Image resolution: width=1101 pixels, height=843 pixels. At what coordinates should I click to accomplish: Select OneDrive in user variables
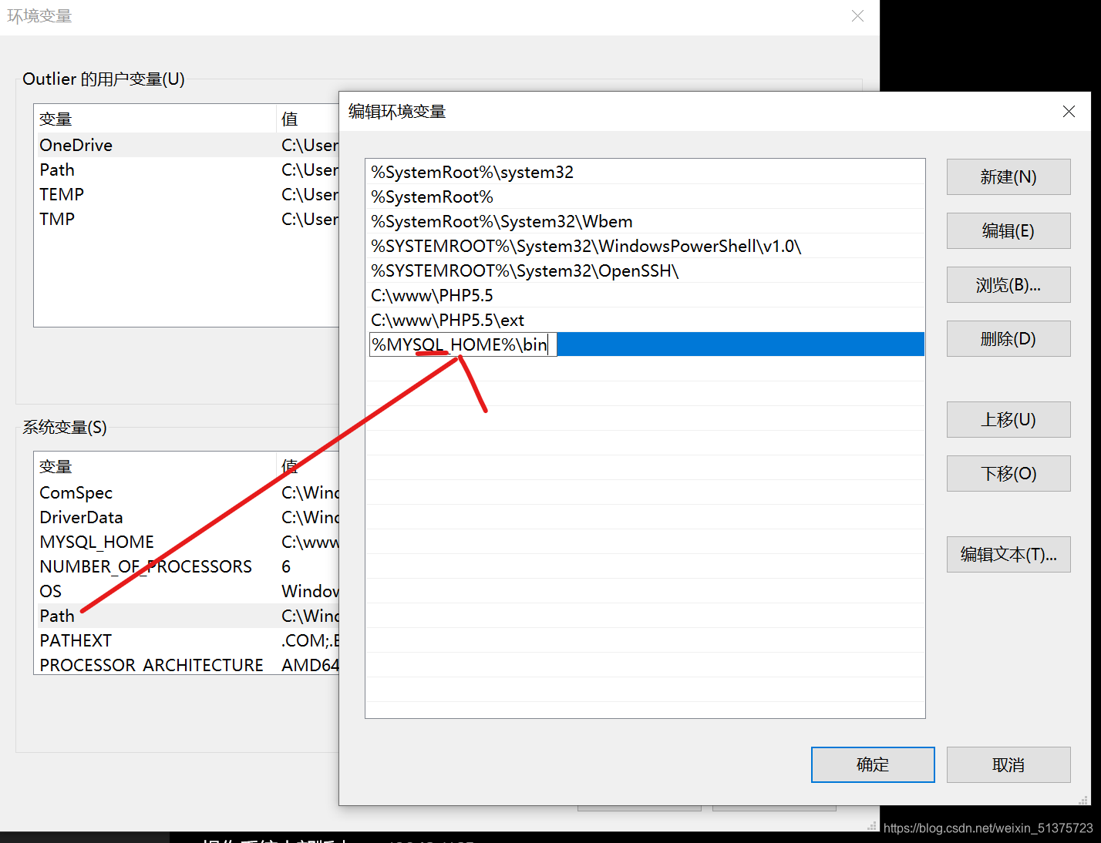click(188, 145)
